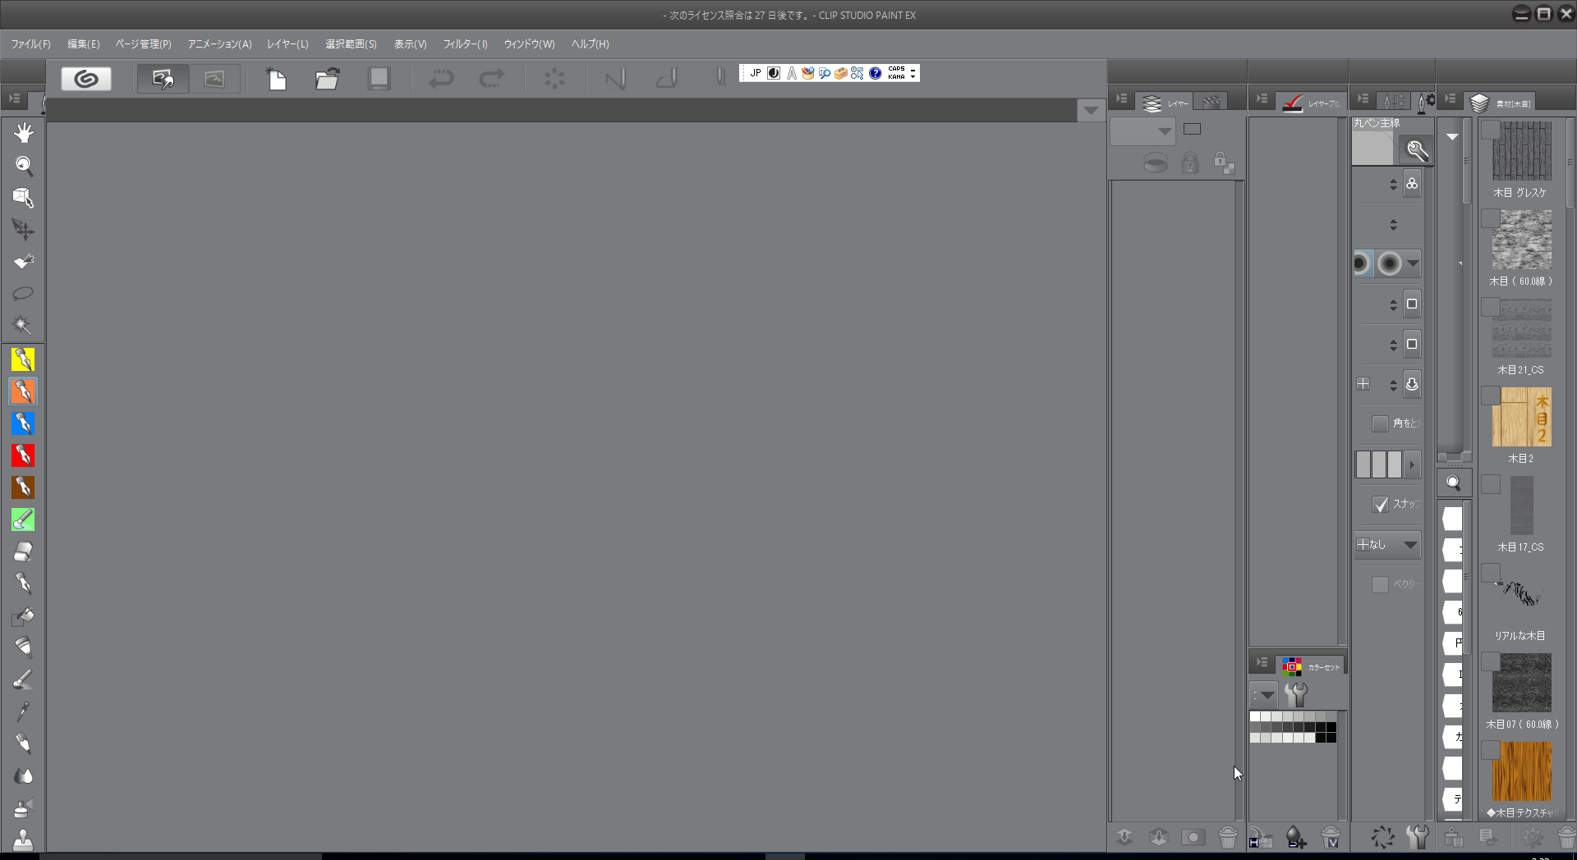The height and width of the screenshot is (860, 1577).
Task: Select the first anti-aliasing level box
Action: (1363, 464)
